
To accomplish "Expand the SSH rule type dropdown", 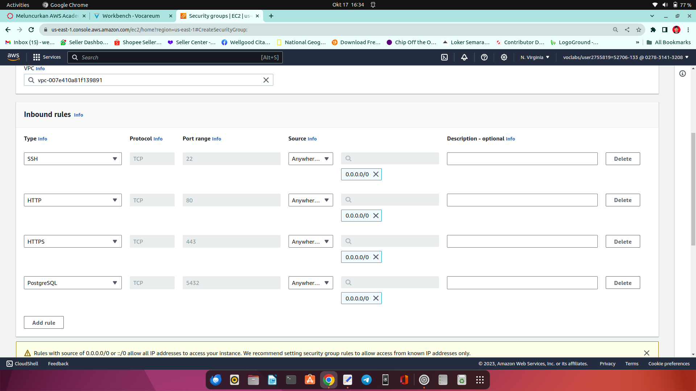I will click(72, 159).
